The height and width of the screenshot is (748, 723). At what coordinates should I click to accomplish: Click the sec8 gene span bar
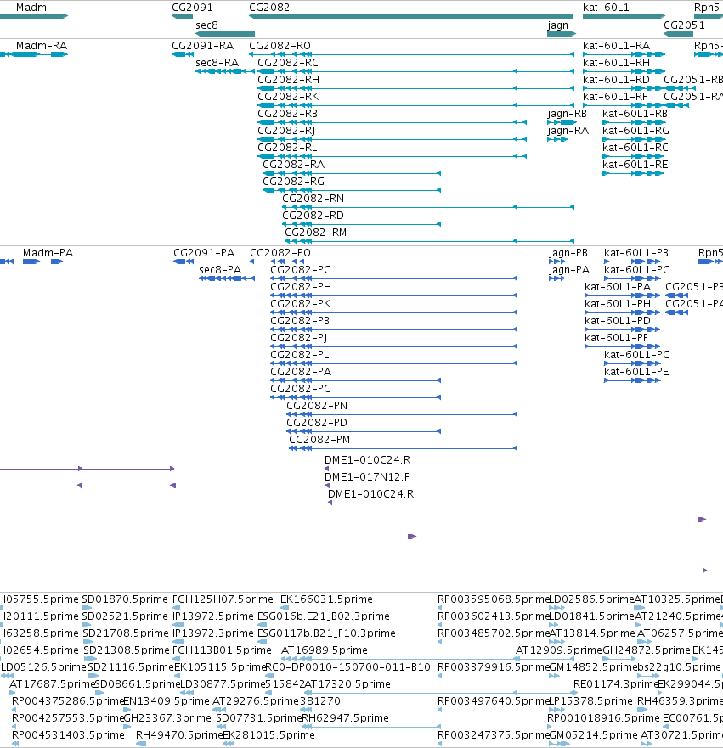pyautogui.click(x=225, y=34)
